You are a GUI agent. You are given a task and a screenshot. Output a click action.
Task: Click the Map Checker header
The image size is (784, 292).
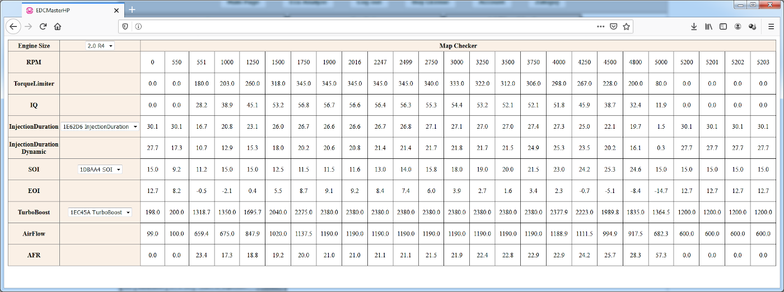click(458, 46)
